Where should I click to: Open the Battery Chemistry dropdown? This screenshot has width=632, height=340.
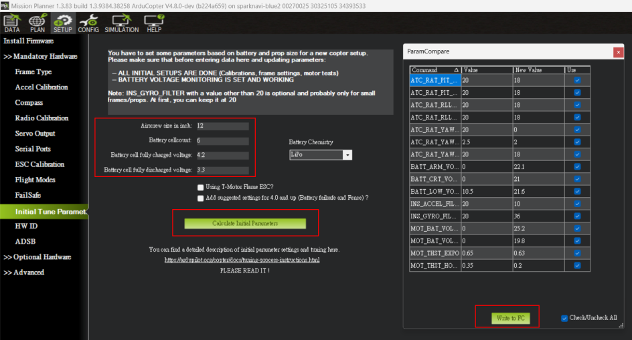coord(347,155)
